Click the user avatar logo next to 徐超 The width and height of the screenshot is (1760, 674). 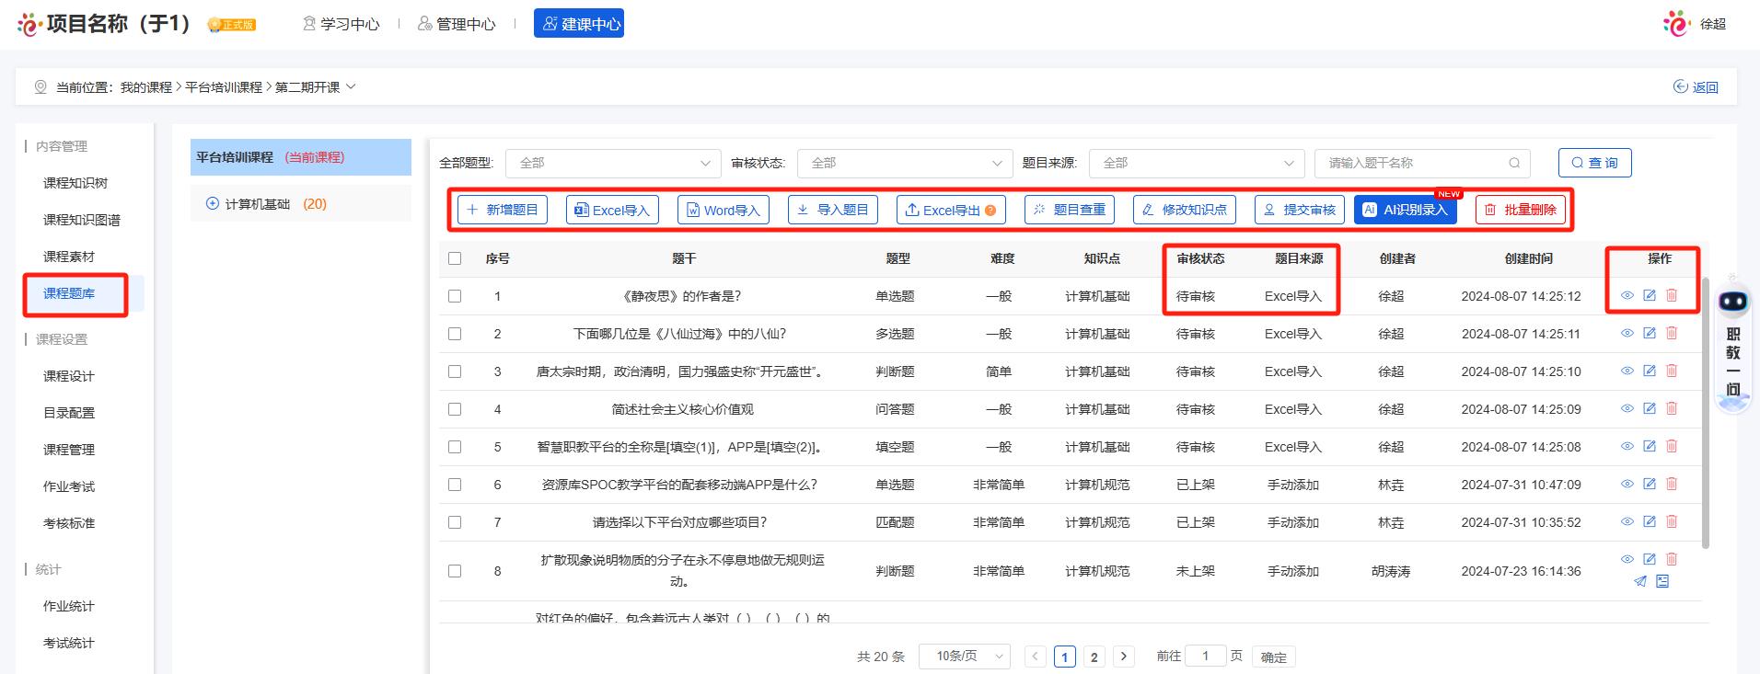pyautogui.click(x=1676, y=24)
